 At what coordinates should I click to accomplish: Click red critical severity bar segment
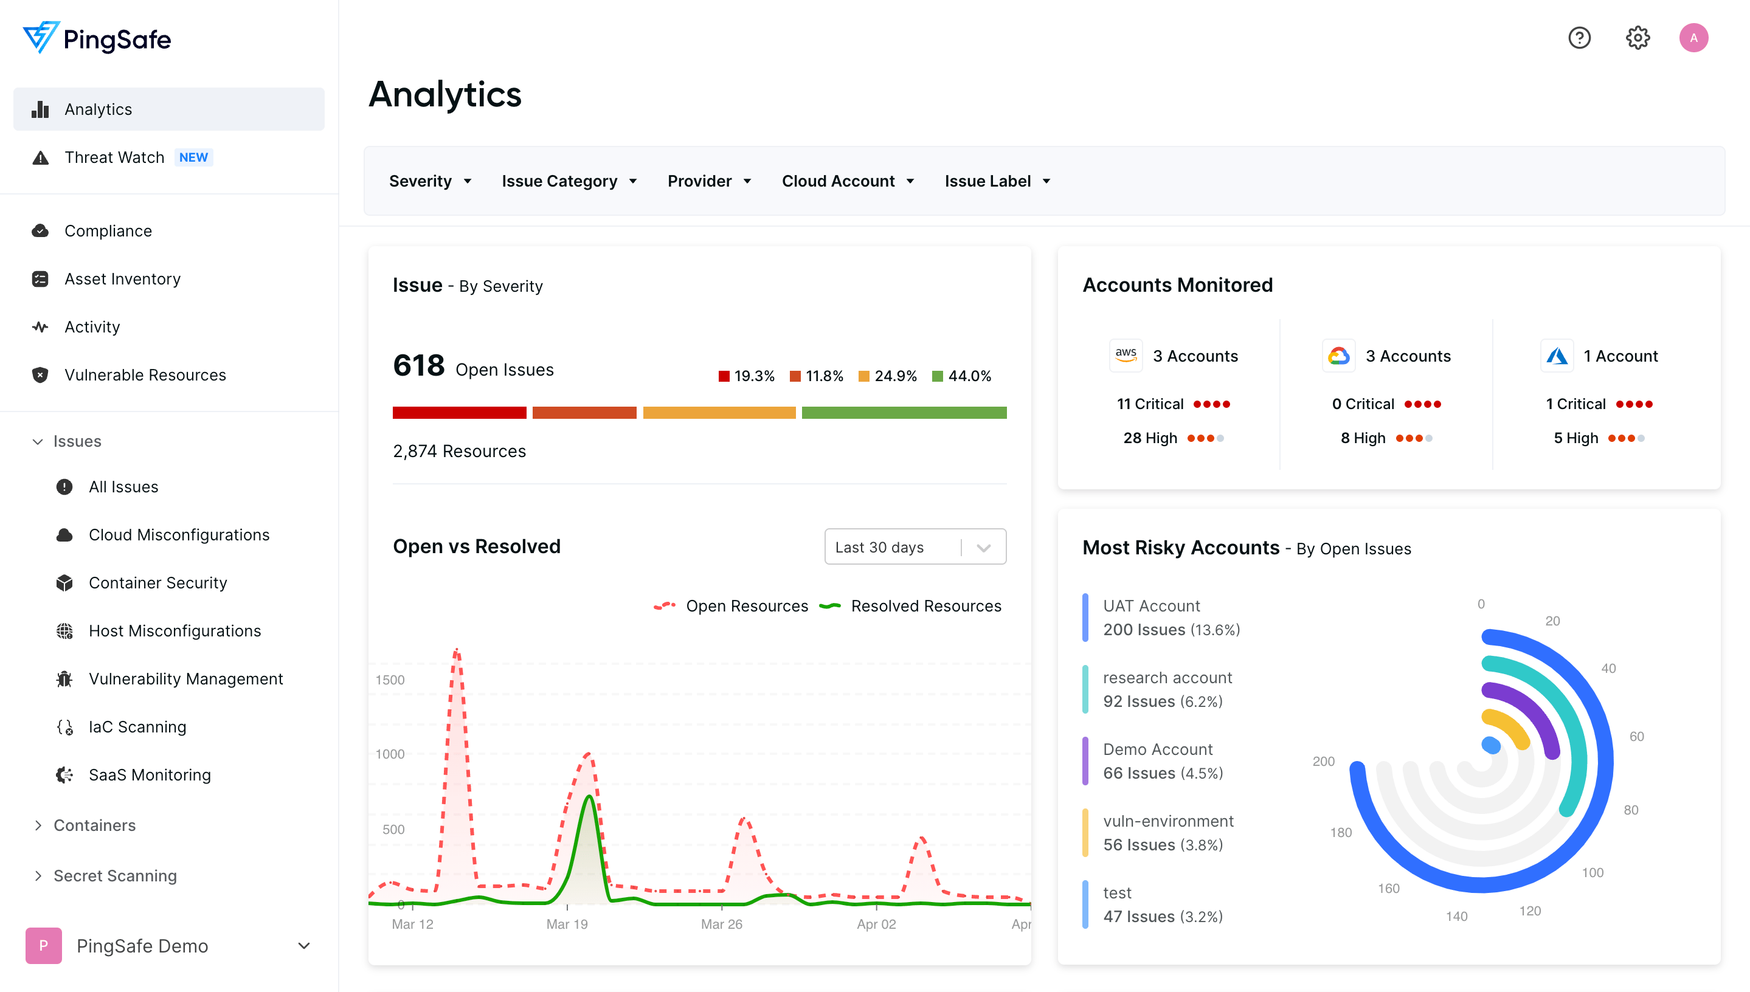(459, 413)
